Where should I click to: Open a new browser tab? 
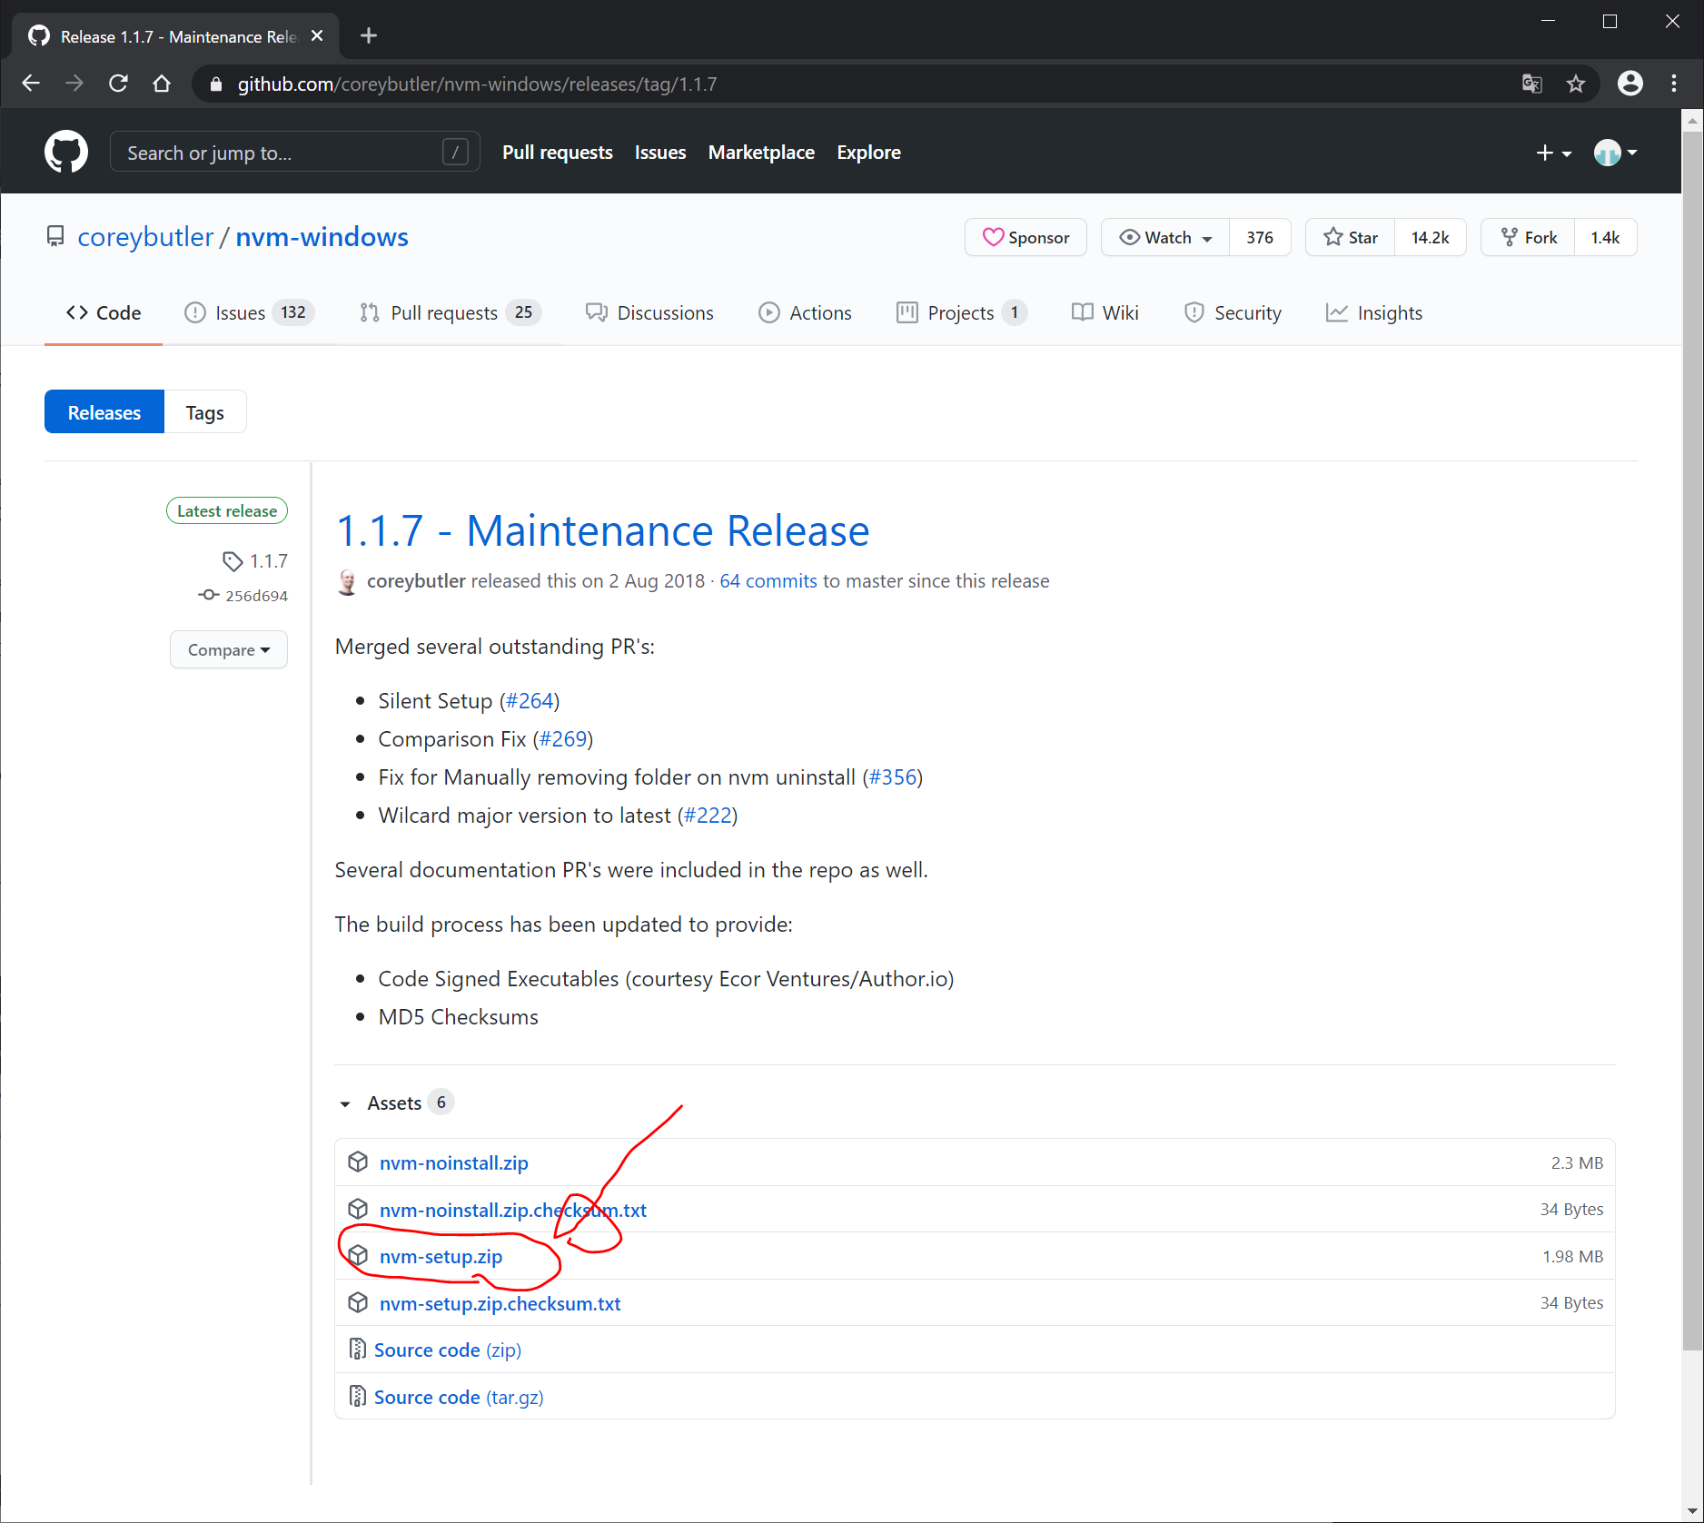pyautogui.click(x=368, y=35)
